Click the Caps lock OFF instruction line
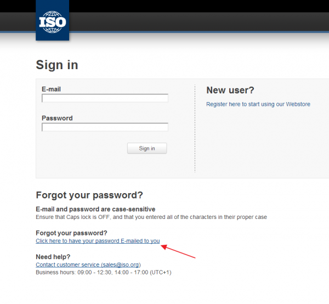This screenshot has width=329, height=304. (151, 217)
